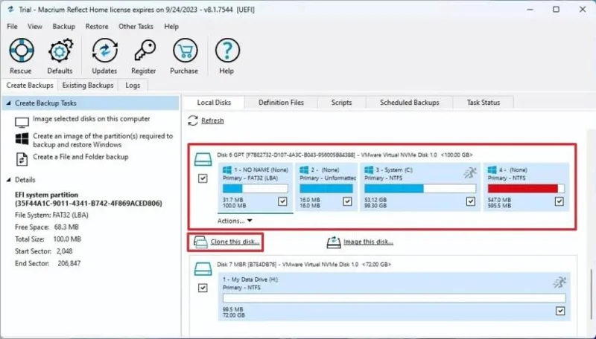Select the Local Disks tab
Viewport: 596px width, 339px height.
point(214,103)
